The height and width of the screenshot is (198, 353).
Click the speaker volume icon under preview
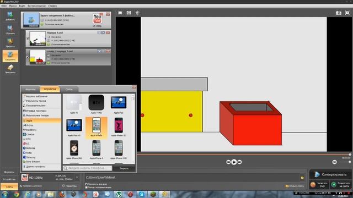click(x=335, y=162)
